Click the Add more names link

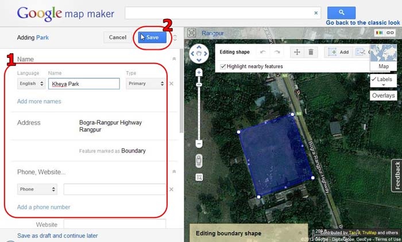[x=39, y=102]
